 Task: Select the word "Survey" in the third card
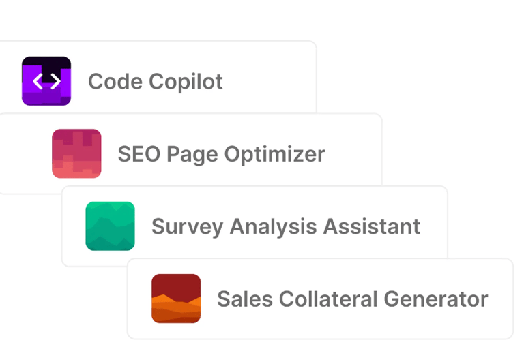pos(188,227)
